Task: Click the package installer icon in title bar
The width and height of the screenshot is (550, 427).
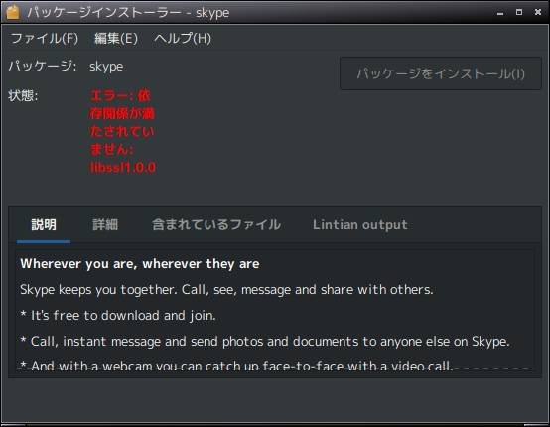Action: (13, 12)
